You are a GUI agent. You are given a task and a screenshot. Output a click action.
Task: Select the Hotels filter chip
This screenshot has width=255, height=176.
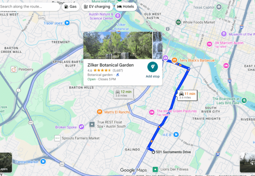126,7
